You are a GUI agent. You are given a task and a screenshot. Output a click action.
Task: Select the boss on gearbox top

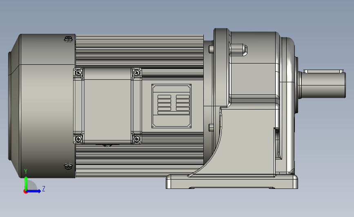coord(238,50)
